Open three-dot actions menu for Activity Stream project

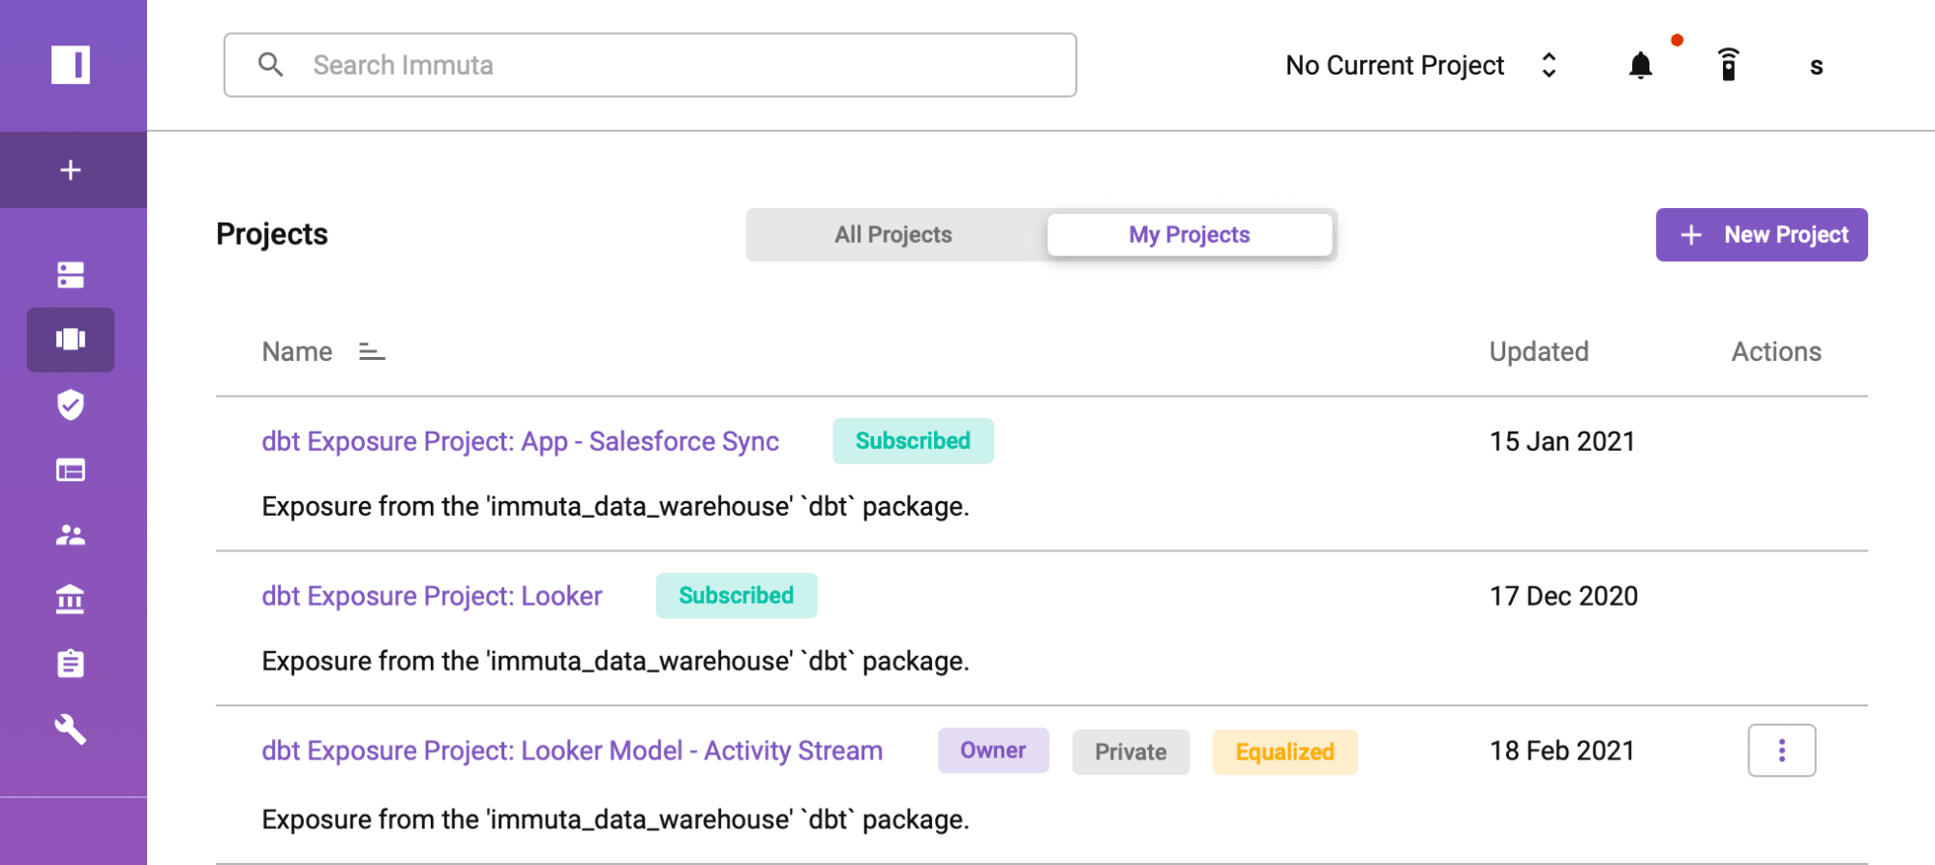point(1782,751)
